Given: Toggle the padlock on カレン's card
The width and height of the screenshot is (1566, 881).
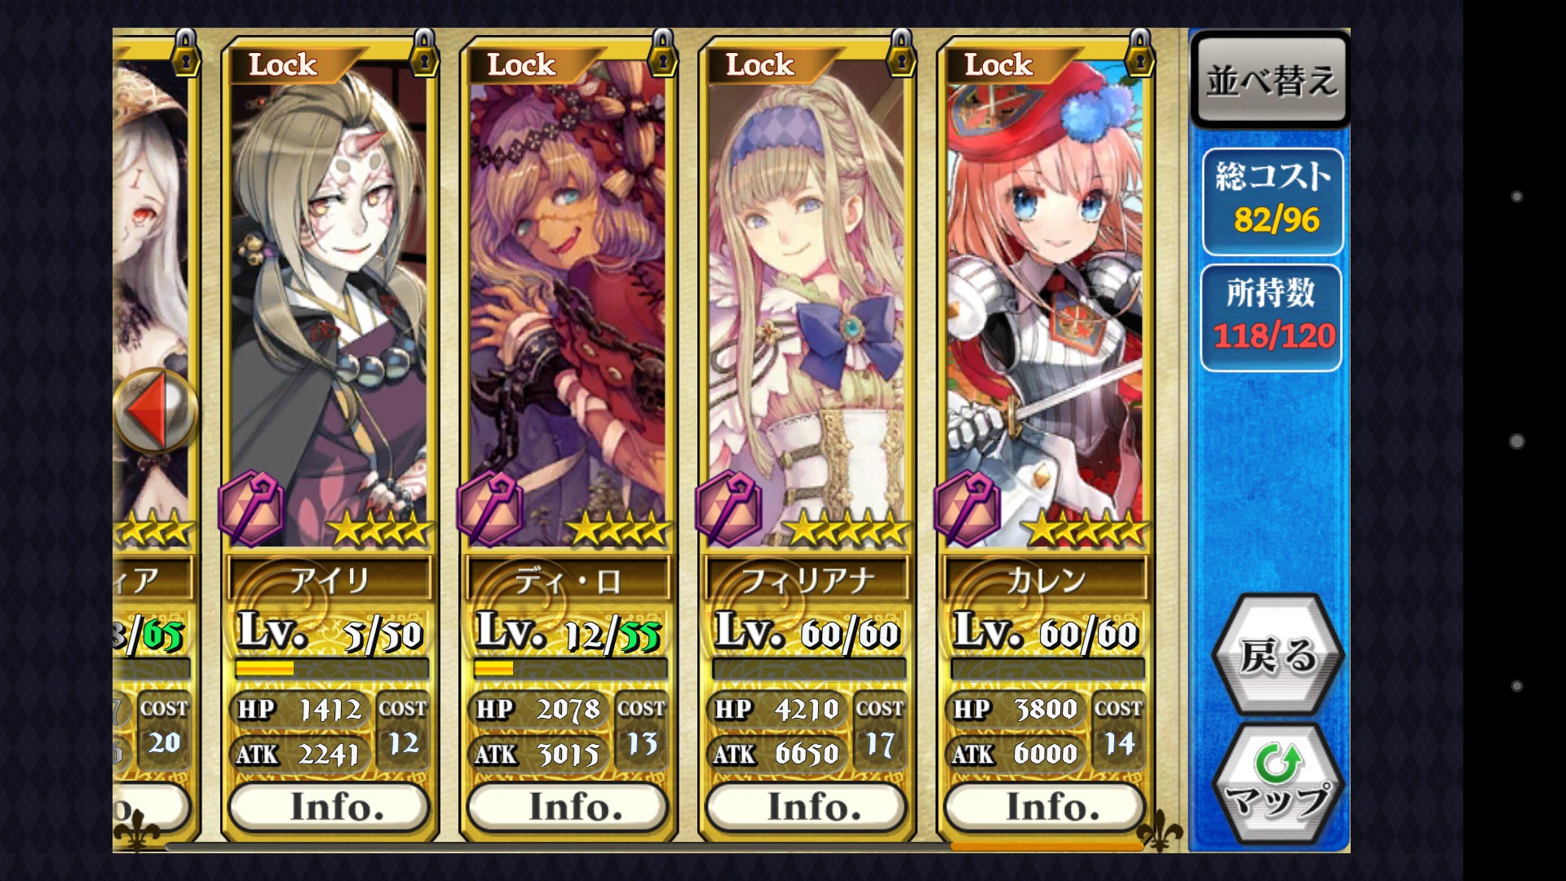Looking at the screenshot, I should click(1139, 55).
